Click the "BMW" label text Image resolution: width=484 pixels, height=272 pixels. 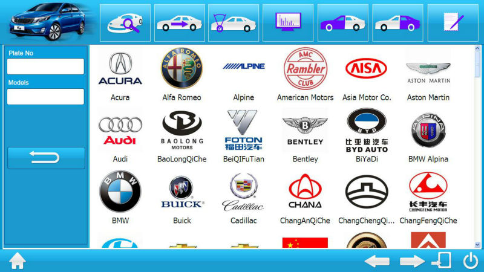pos(120,221)
